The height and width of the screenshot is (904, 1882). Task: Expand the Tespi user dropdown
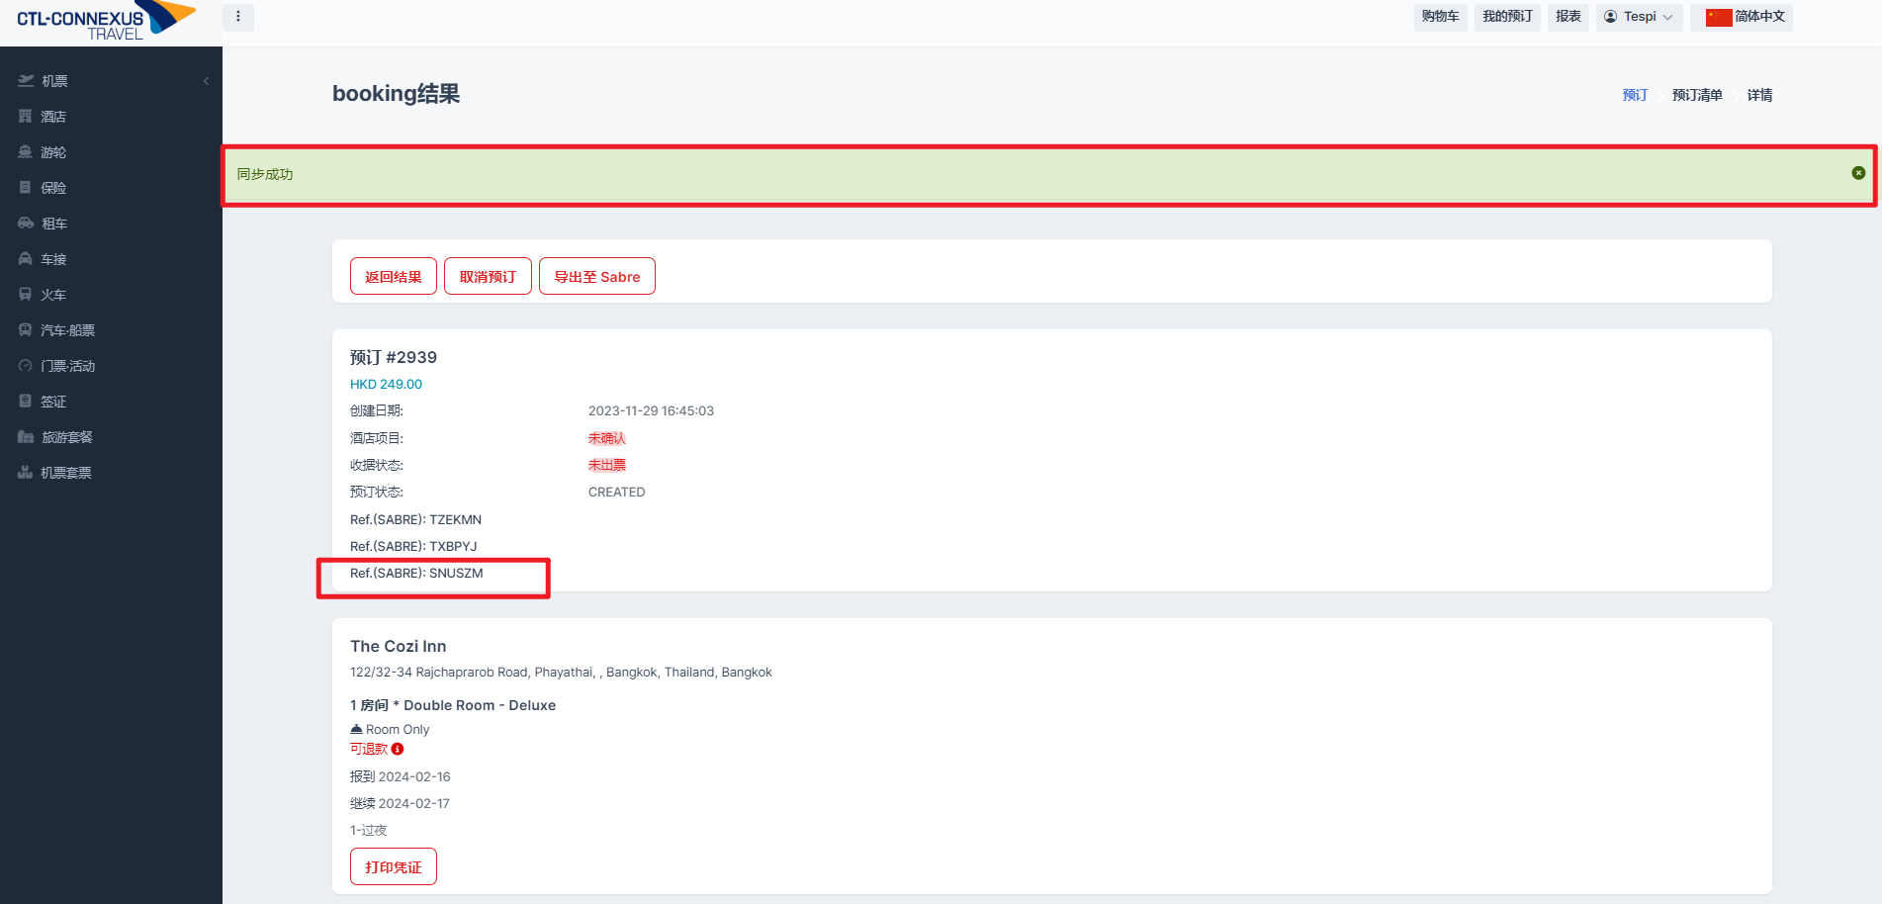1639,17
